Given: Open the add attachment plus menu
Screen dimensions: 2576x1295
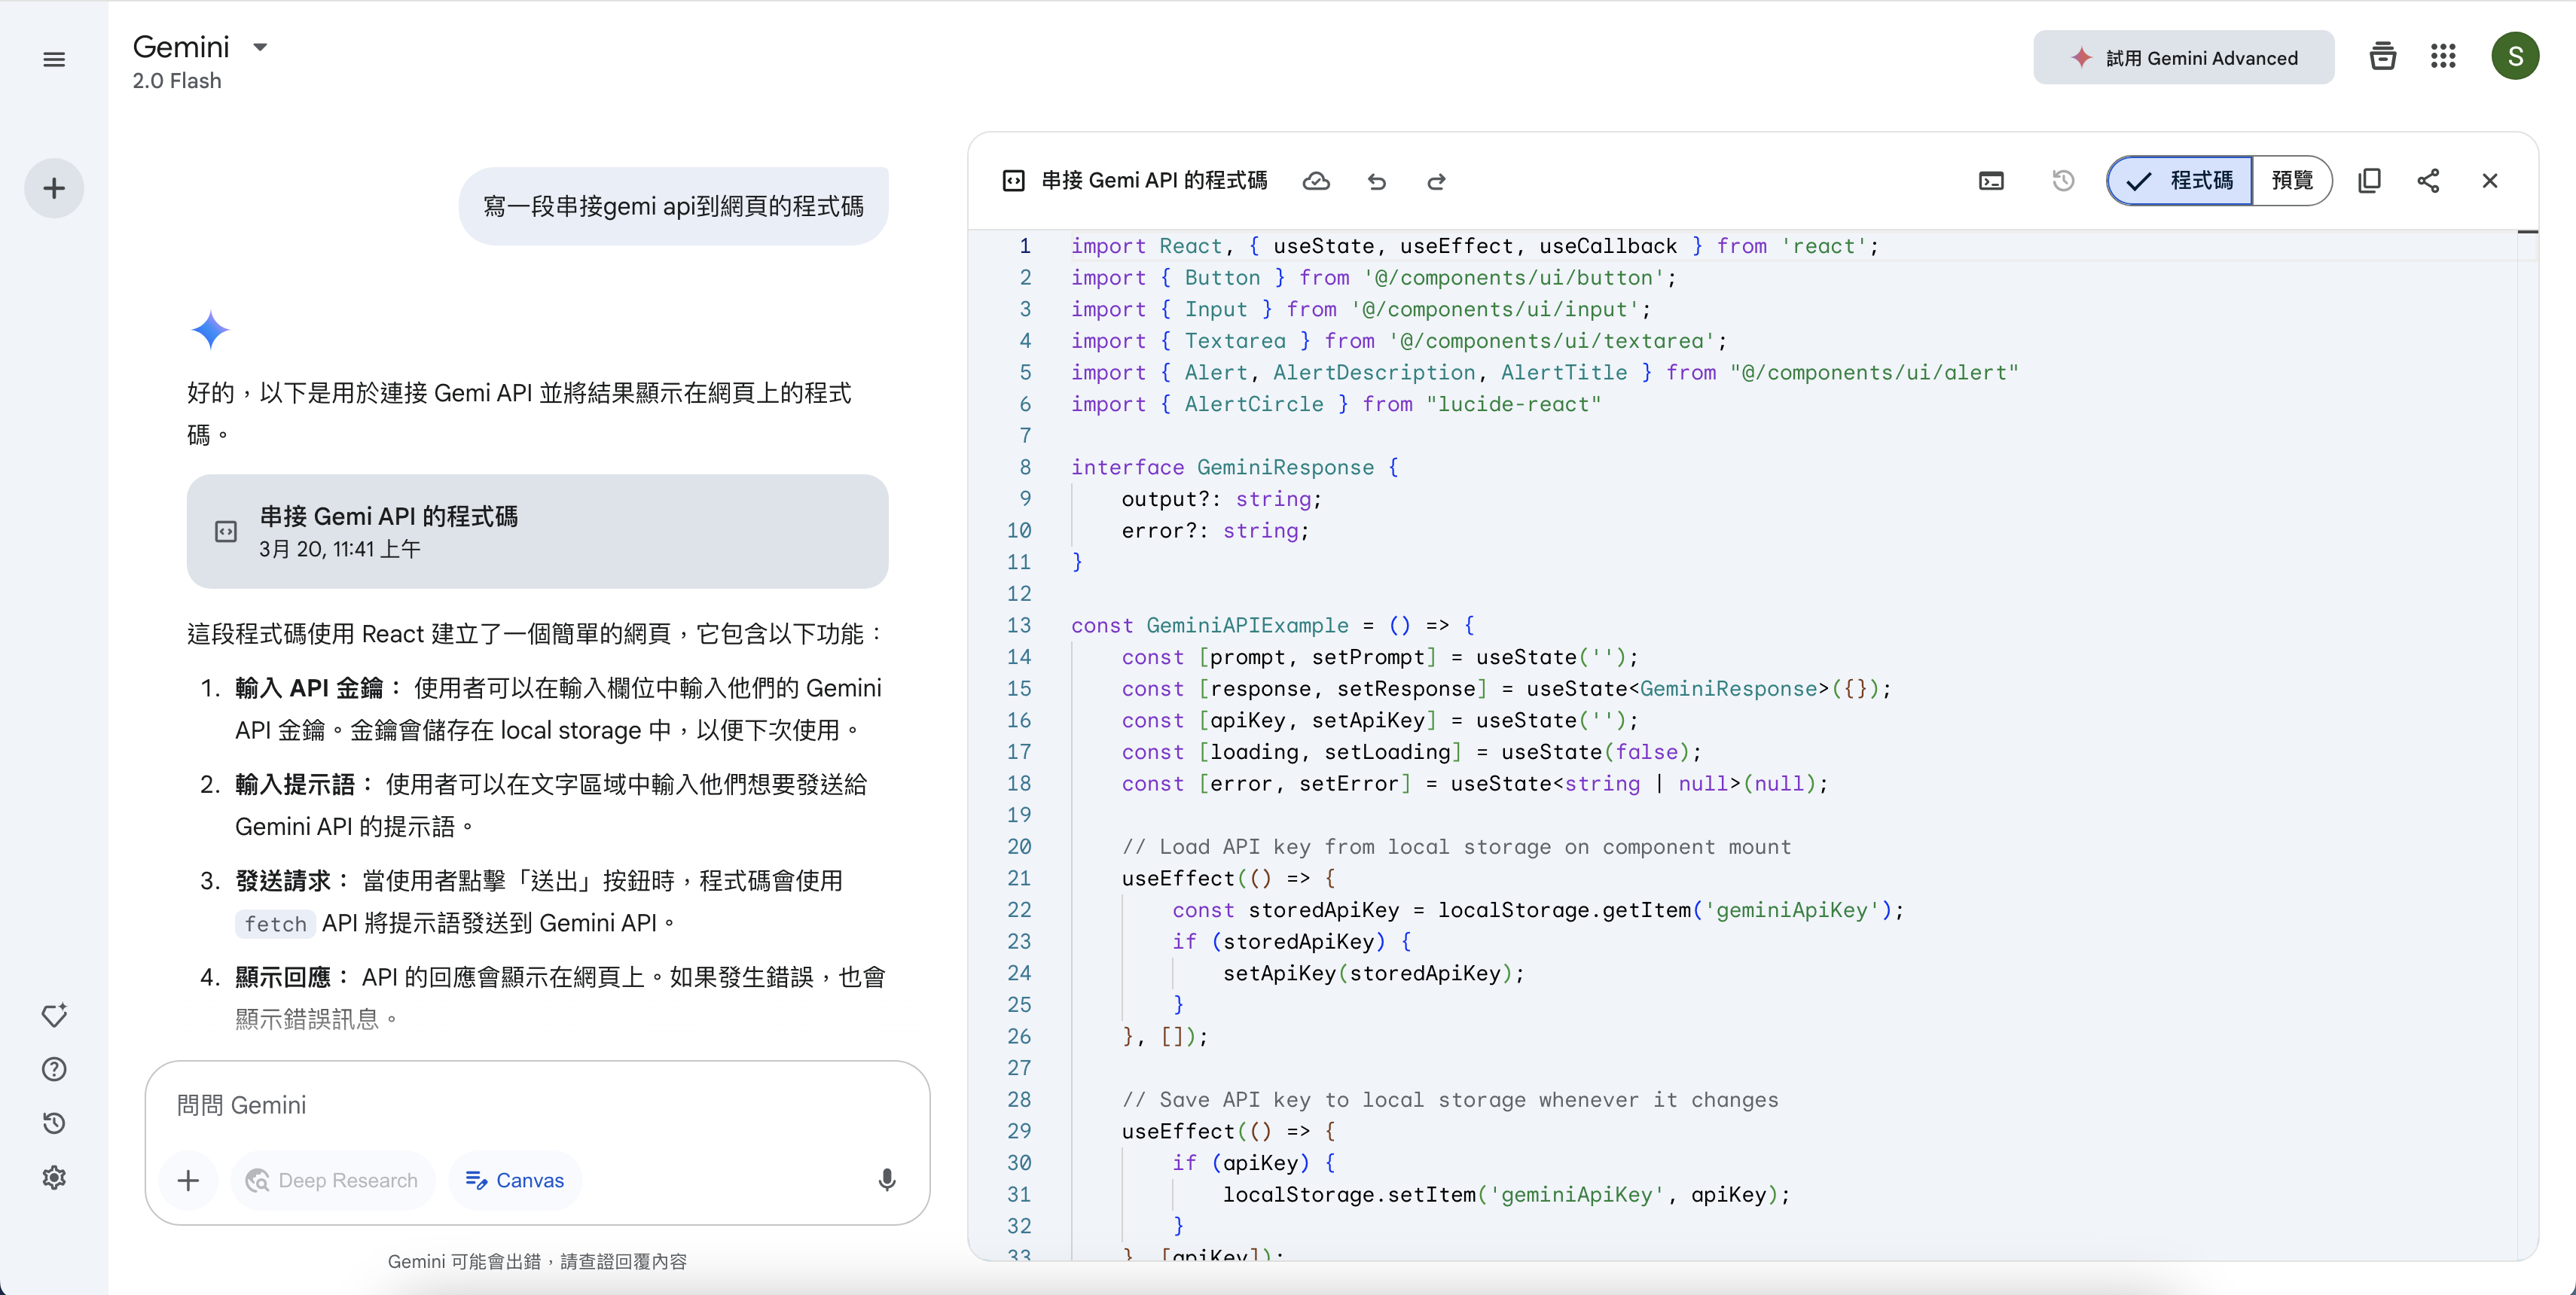Looking at the screenshot, I should [188, 1180].
